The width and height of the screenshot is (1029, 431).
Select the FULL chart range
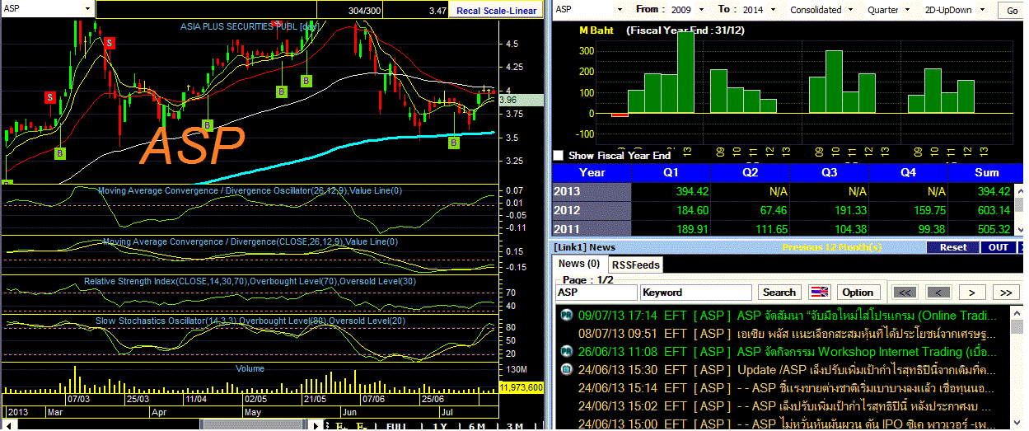pos(395,426)
